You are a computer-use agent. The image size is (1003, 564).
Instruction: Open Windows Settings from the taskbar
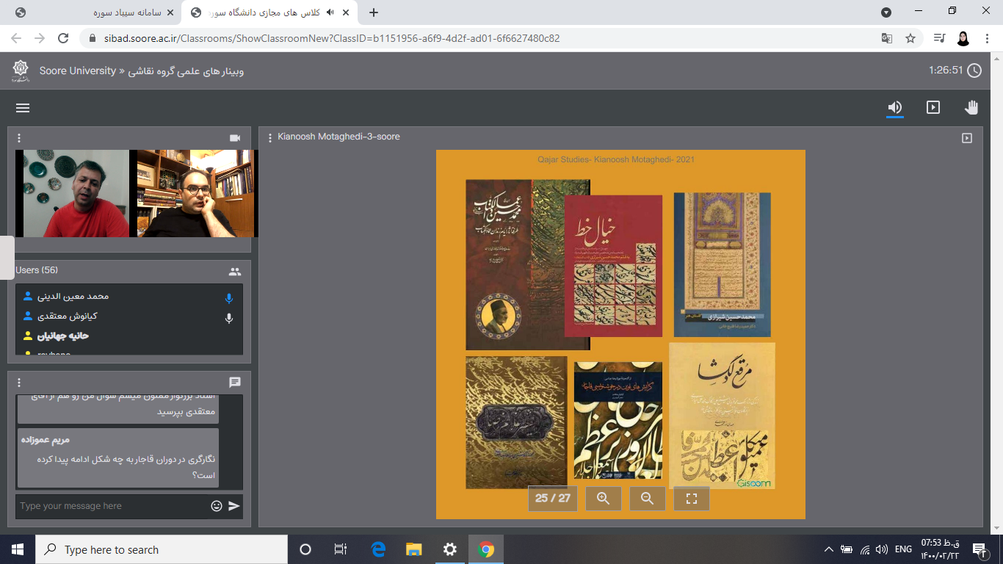pos(450,549)
